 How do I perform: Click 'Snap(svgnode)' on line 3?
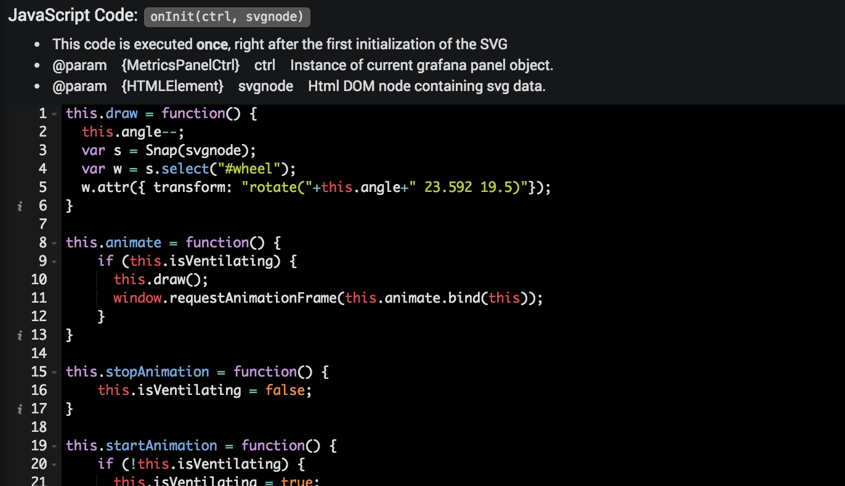[x=198, y=150]
